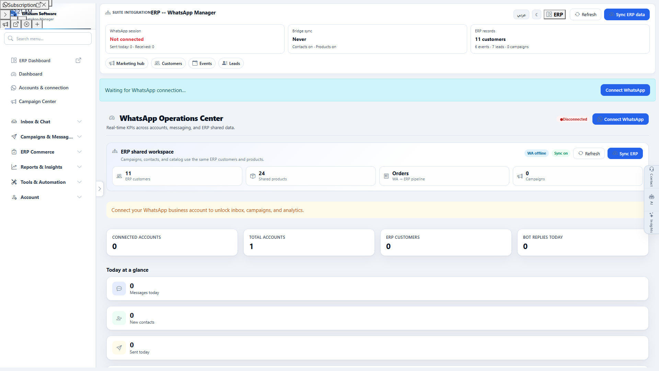Screen dimensions: 659x371
Task: Open Accounts & connection in the sidebar
Action: point(46,88)
